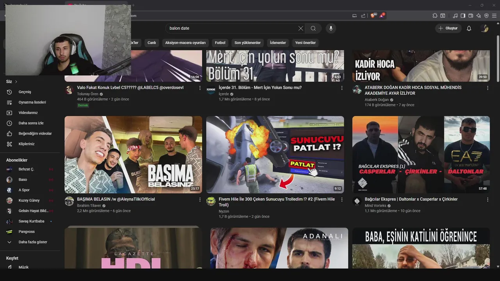Open the browser extensions puzzle icon
500x281 pixels.
pos(435,16)
